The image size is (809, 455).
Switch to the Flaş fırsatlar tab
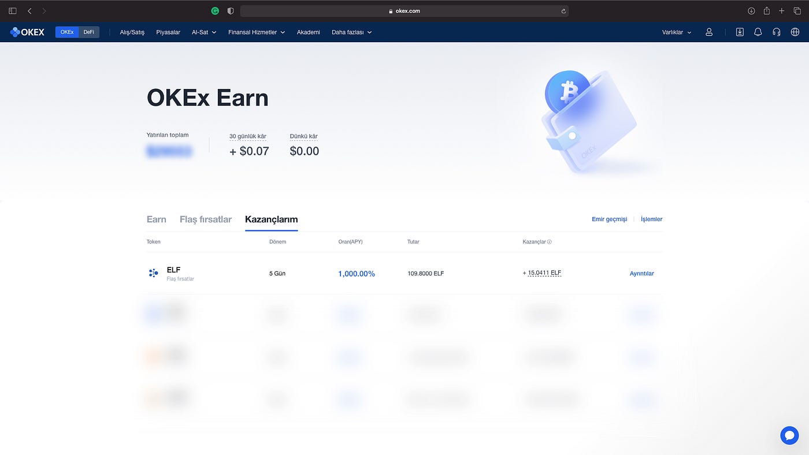pyautogui.click(x=206, y=219)
